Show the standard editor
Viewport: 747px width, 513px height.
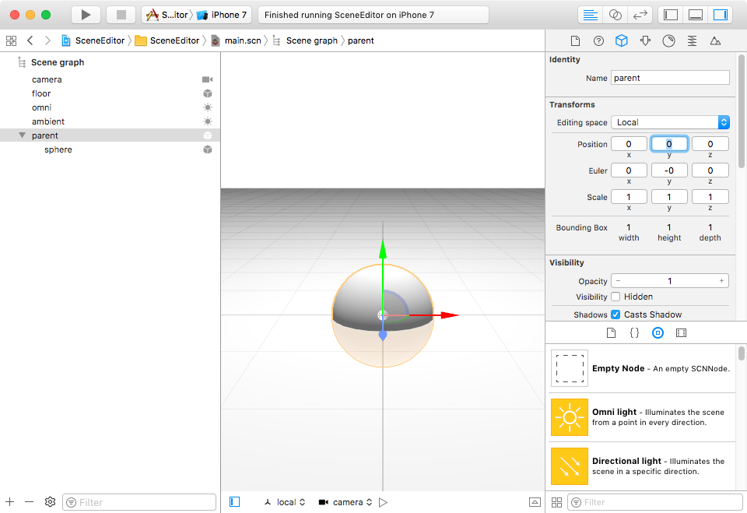[x=591, y=15]
